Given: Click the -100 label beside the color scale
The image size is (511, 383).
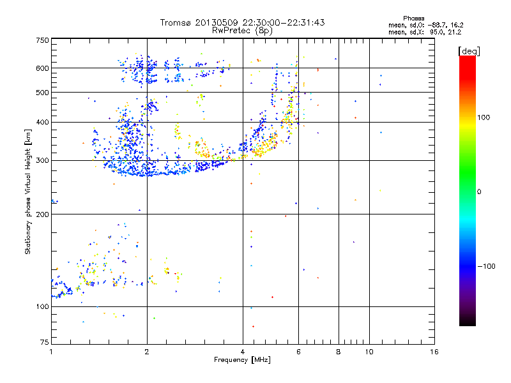Looking at the screenshot, I should pyautogui.click(x=486, y=266).
